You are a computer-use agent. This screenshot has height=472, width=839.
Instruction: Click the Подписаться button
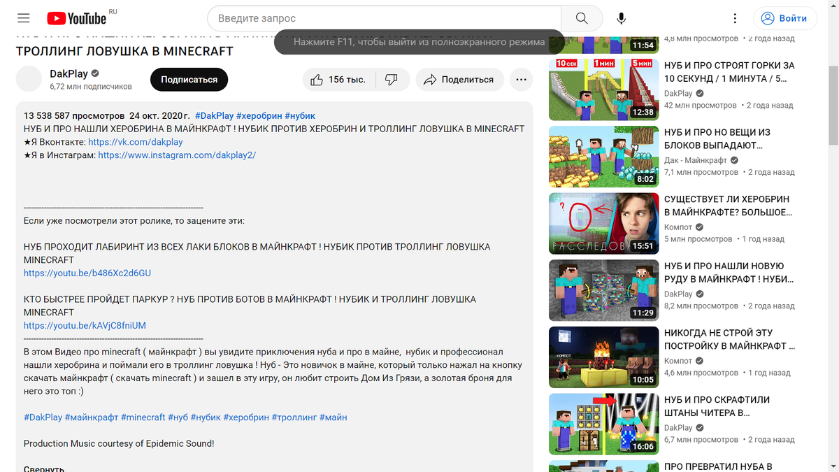pyautogui.click(x=189, y=80)
